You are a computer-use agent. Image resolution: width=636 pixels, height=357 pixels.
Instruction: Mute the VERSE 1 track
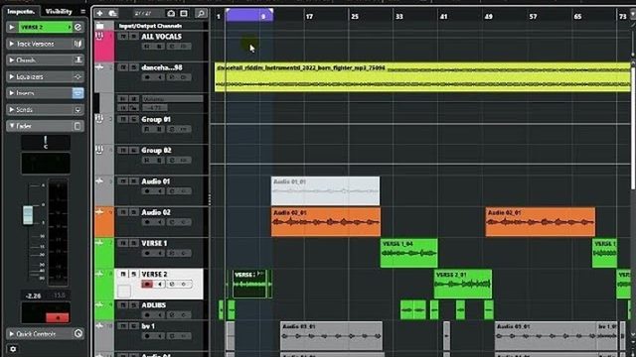point(123,243)
